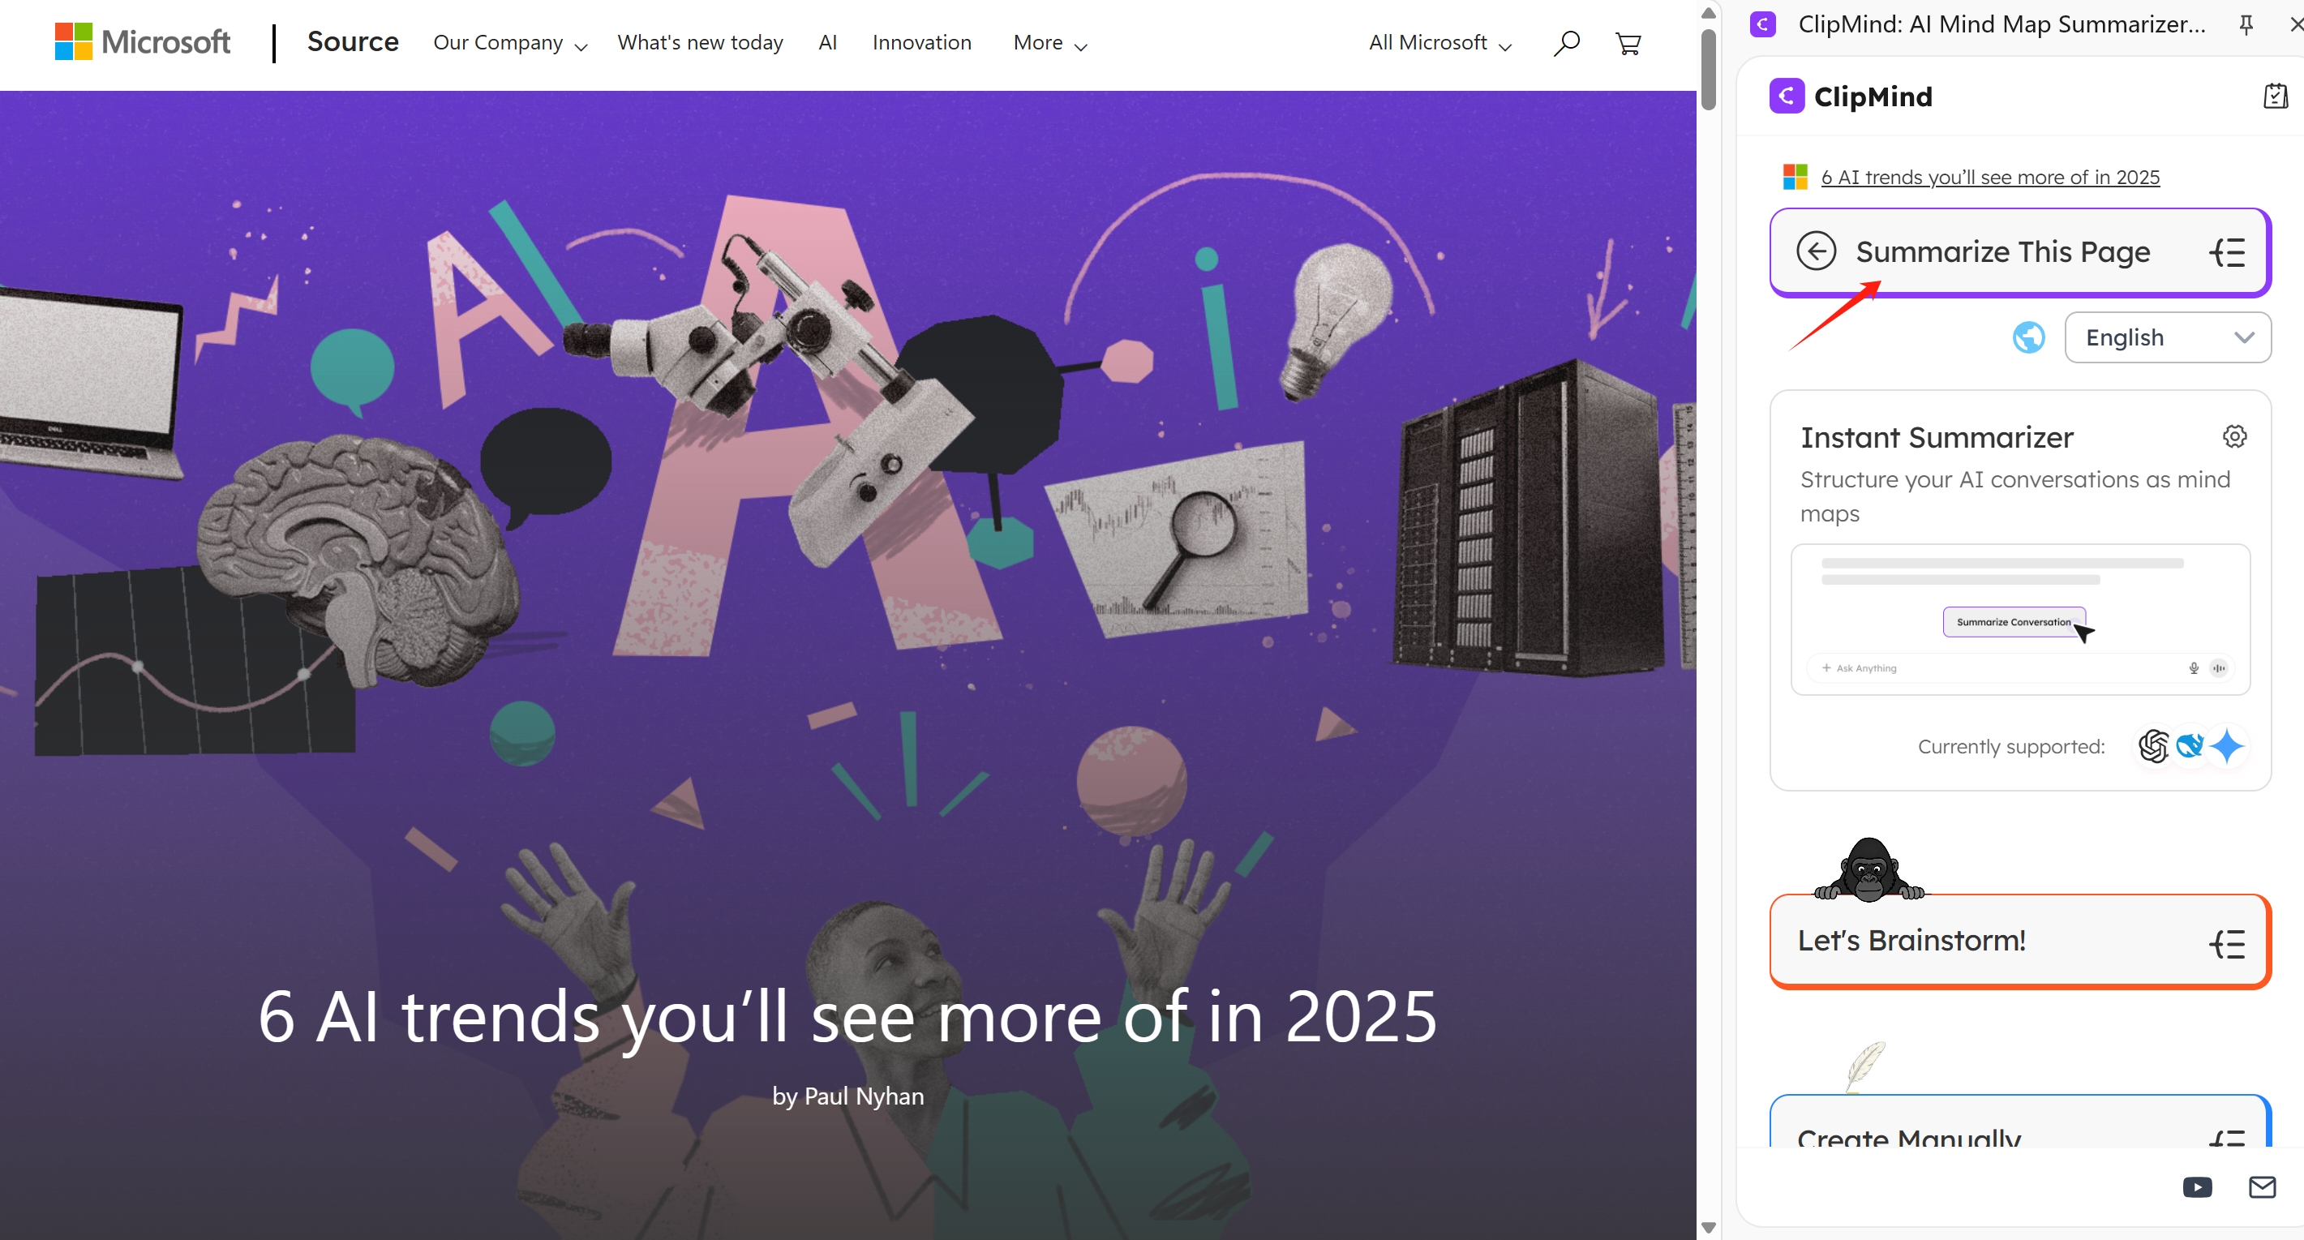Image resolution: width=2304 pixels, height=1240 pixels.
Task: Open the English language dropdown
Action: tap(2168, 337)
